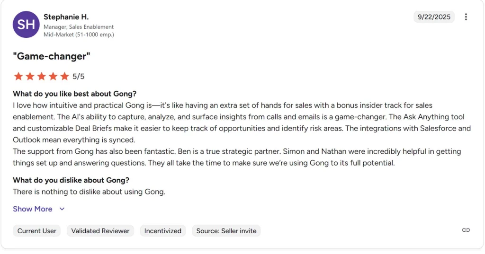Select the Current User tag
The height and width of the screenshot is (254, 485).
tap(37, 231)
